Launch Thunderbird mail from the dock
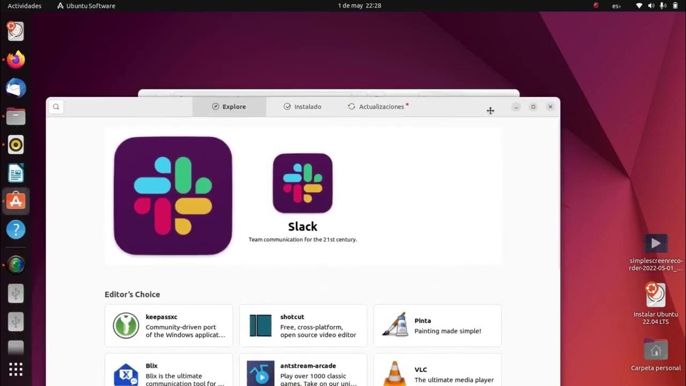 pyautogui.click(x=16, y=88)
